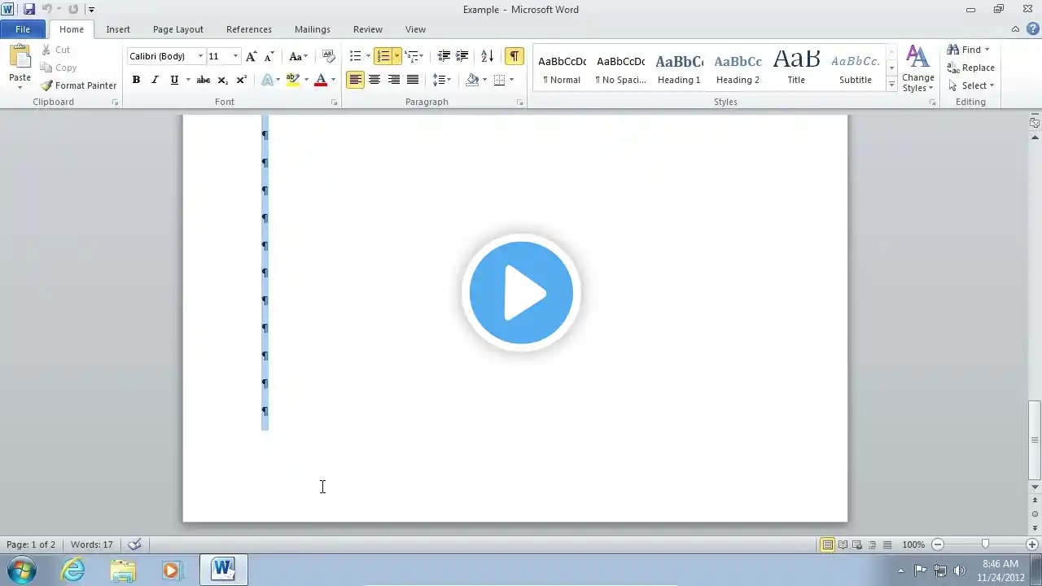Open the Change Case dropdown
The image size is (1042, 586).
[298, 56]
